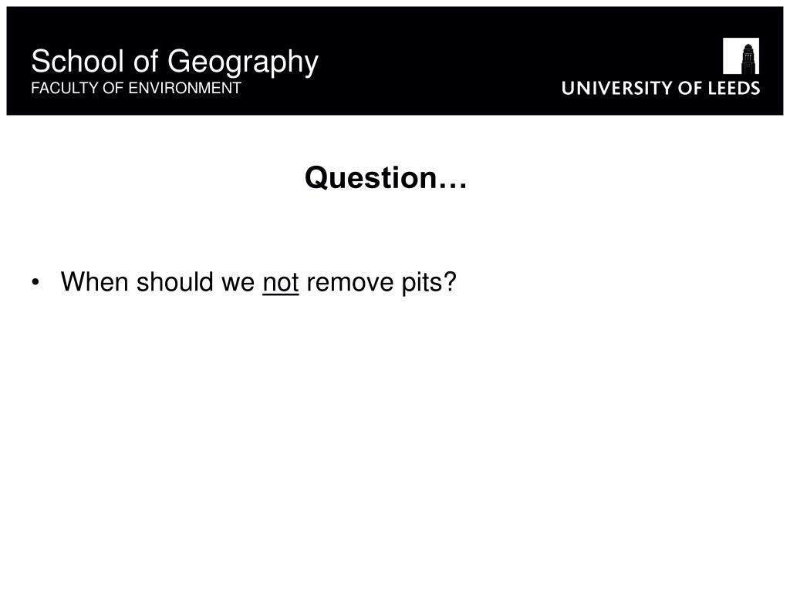Click the word 'LEEDS' in the wordmark
This screenshot has height=592, width=790.
(734, 88)
